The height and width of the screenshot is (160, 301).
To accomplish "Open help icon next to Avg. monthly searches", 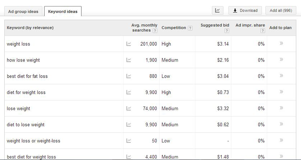I will click(x=155, y=31).
